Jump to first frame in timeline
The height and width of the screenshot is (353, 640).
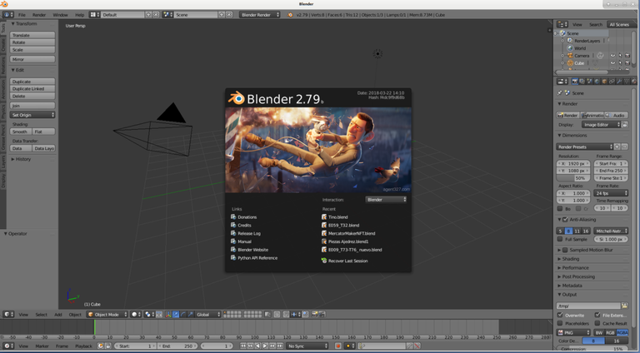pos(242,346)
